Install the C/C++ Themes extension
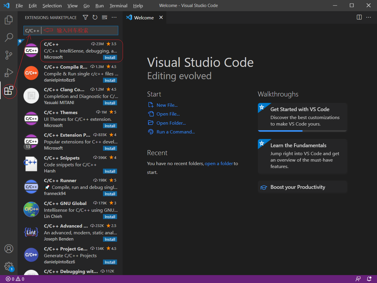The width and height of the screenshot is (377, 283). 110,126
